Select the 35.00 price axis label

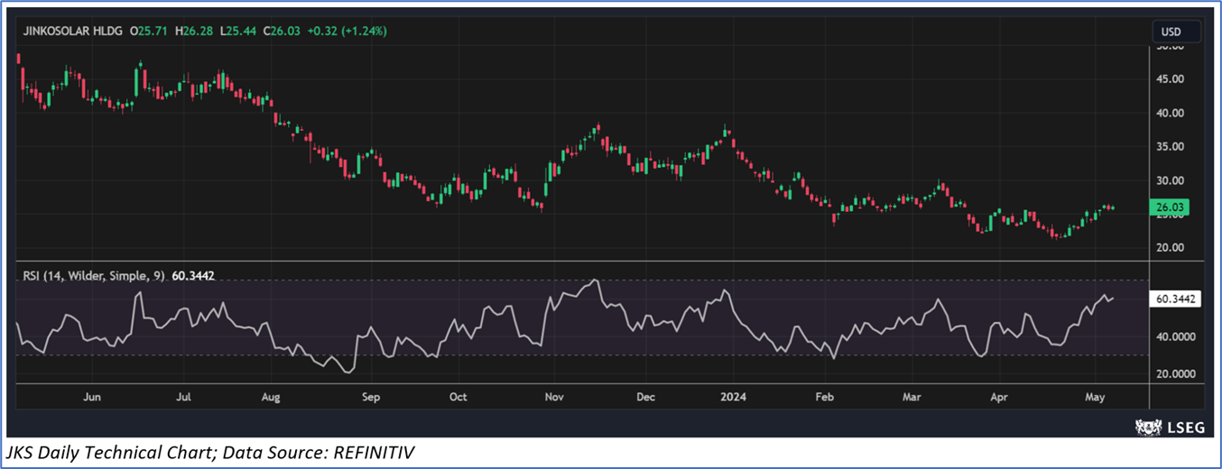pos(1171,147)
